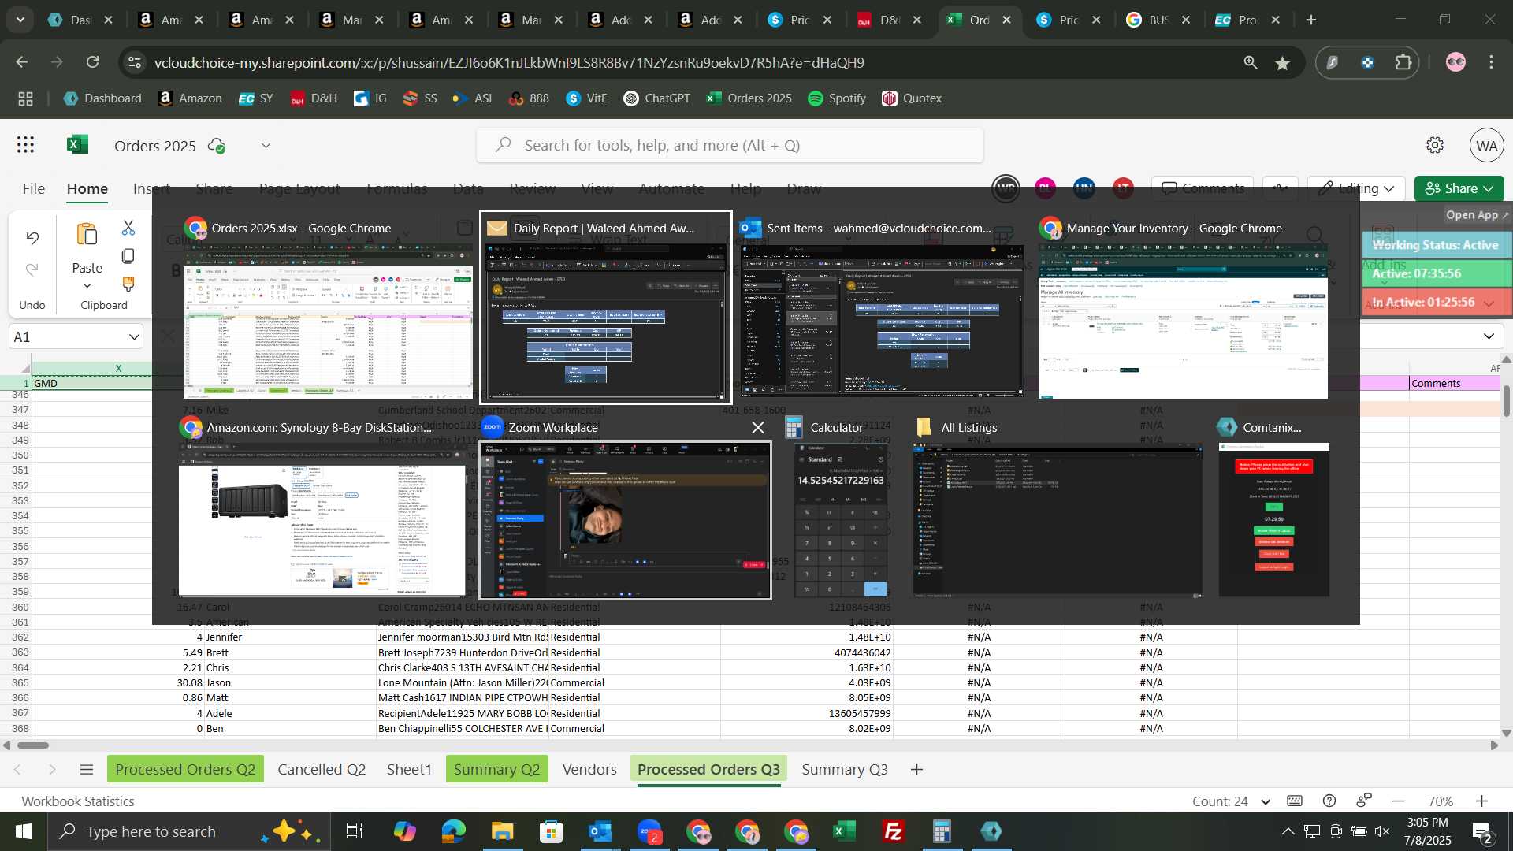Expand the formula bar chevron
This screenshot has height=851, width=1513.
(x=1489, y=337)
